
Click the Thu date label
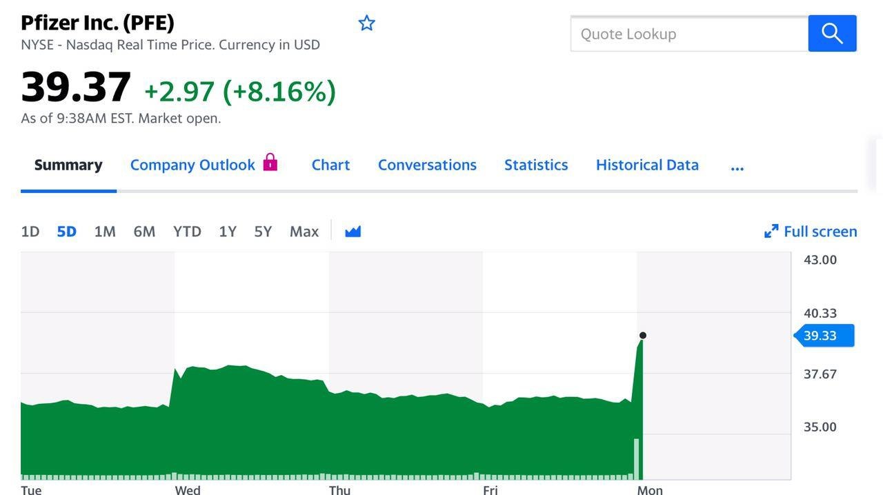pyautogui.click(x=339, y=489)
